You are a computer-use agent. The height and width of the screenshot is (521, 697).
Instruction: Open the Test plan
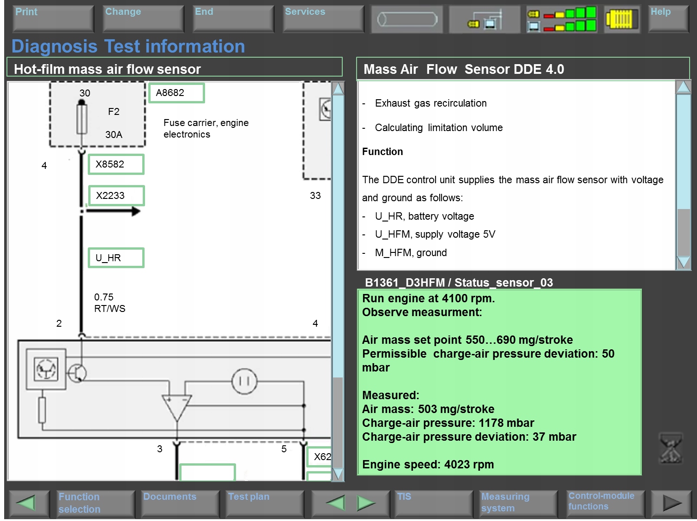pos(264,503)
